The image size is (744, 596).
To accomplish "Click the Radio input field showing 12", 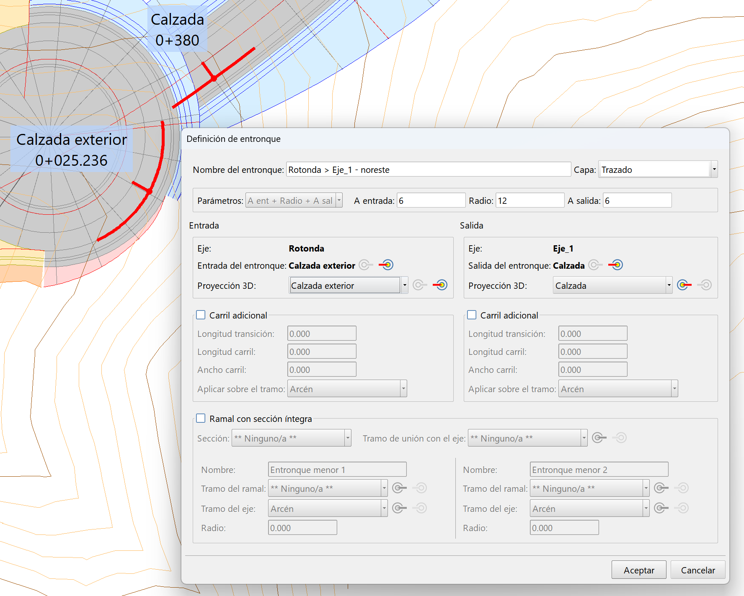I will 530,200.
